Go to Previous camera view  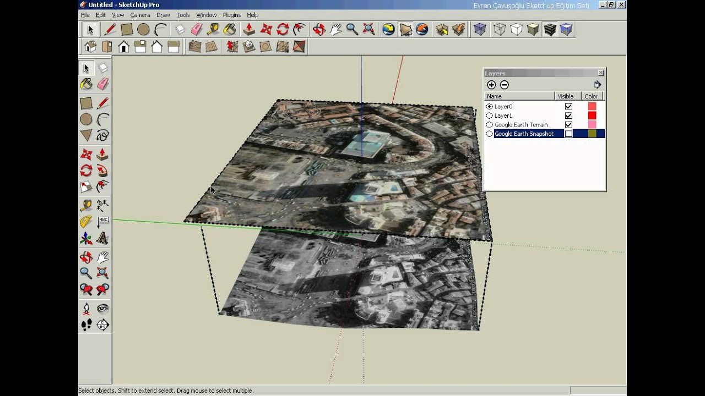86,289
